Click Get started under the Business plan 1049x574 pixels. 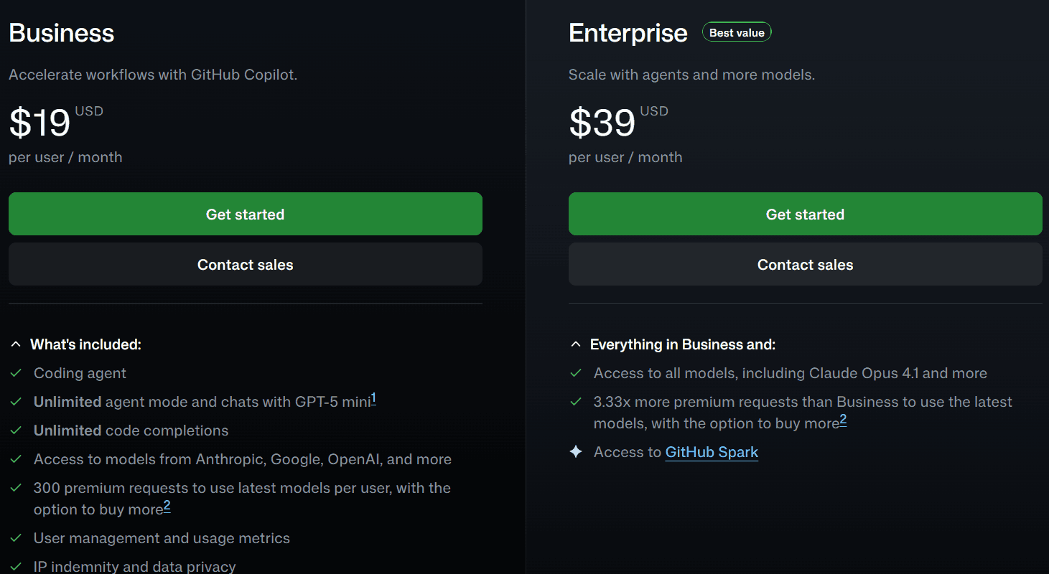coord(245,214)
